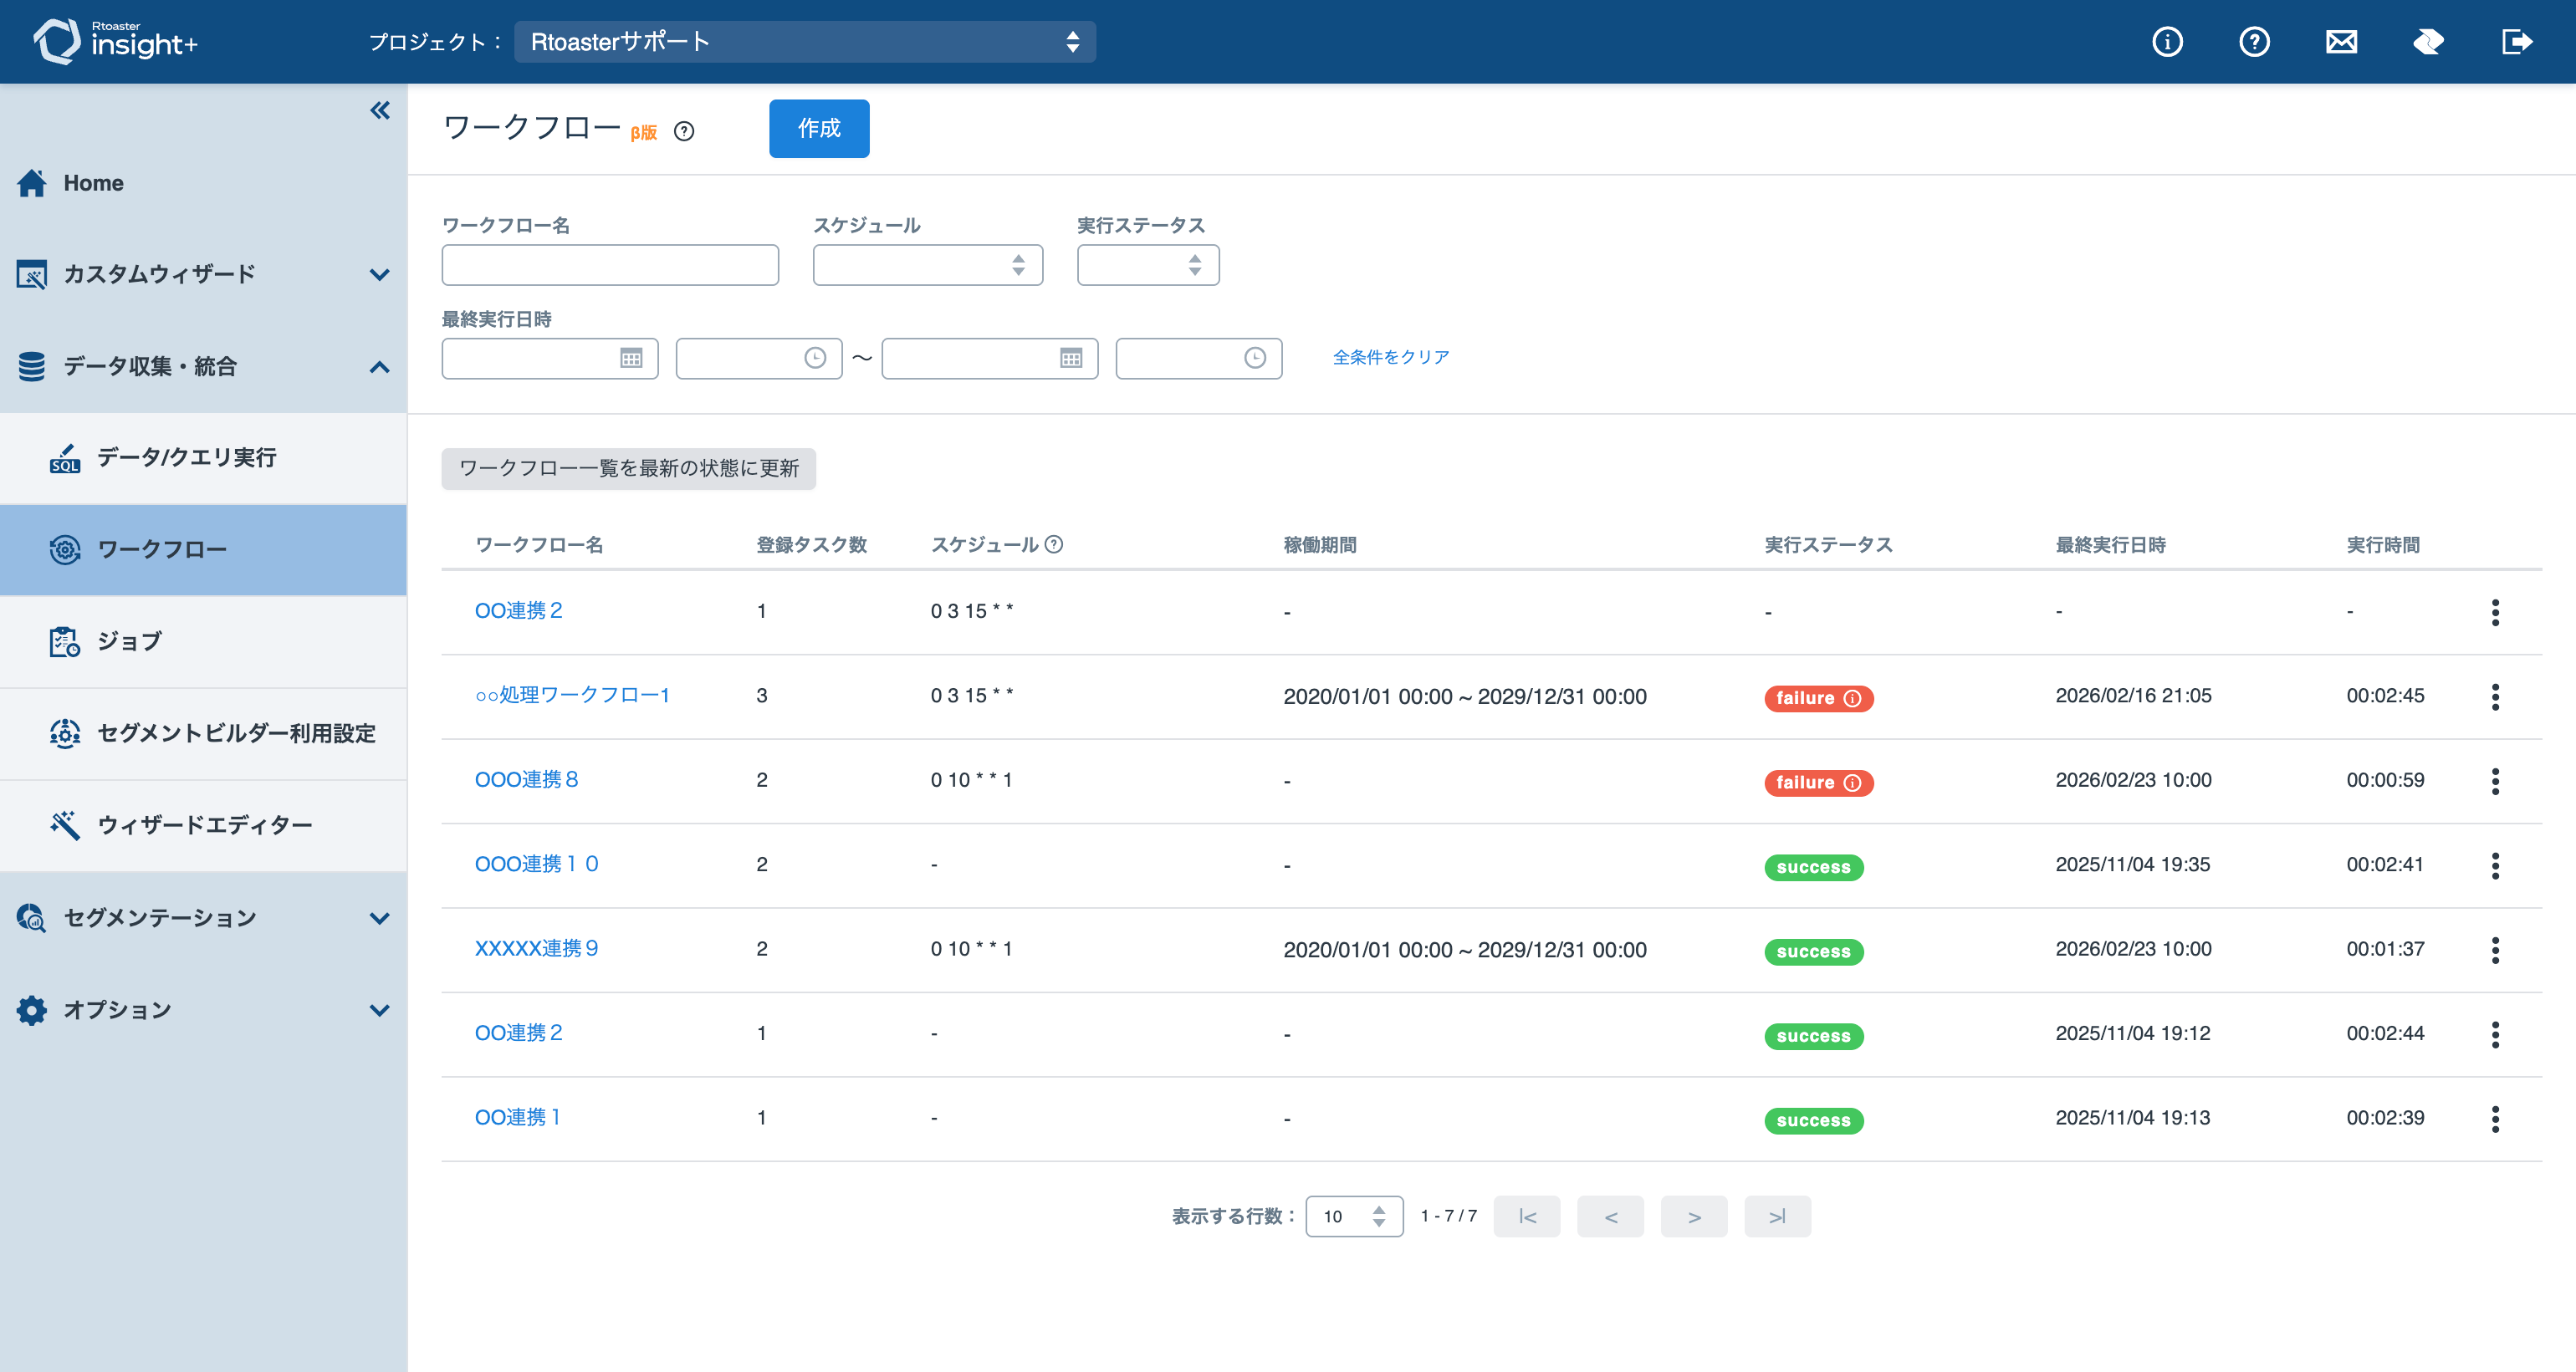The width and height of the screenshot is (2576, 1372).
Task: Select ワークフロー in the sidebar
Action: [x=203, y=550]
